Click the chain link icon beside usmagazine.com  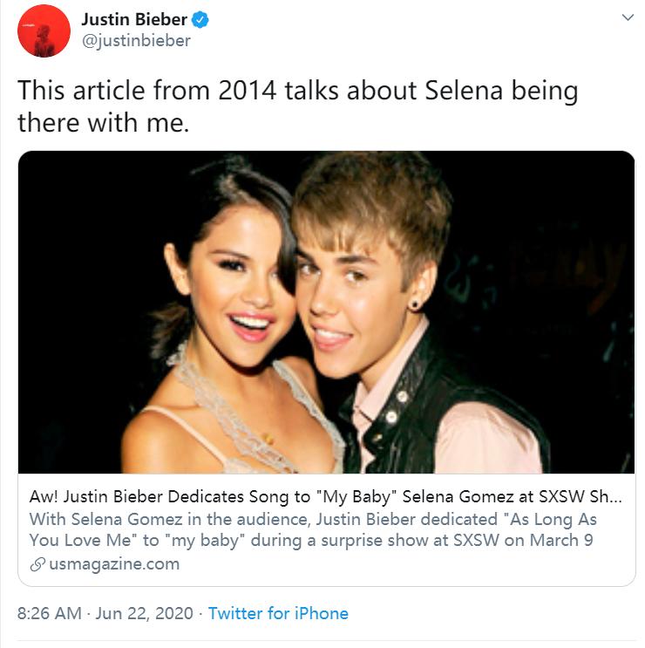pos(37,564)
